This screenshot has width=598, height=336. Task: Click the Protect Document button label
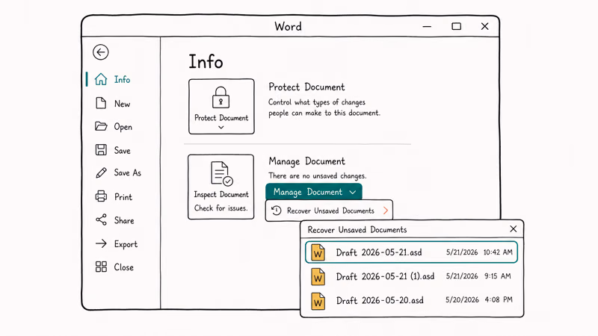pos(221,118)
